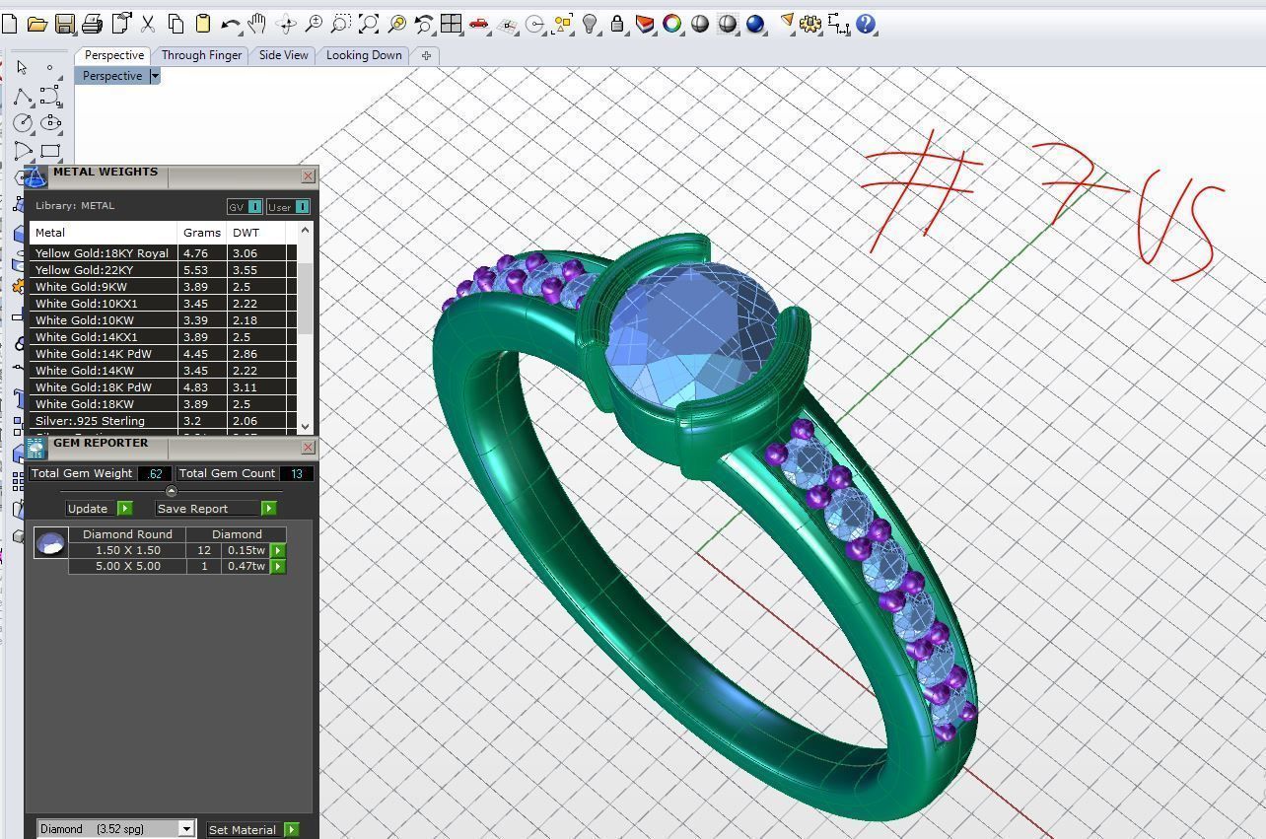Screen dimensions: 1266x839
Task: Collapse the Gem Reporter panel with the round arrow
Action: click(x=172, y=490)
